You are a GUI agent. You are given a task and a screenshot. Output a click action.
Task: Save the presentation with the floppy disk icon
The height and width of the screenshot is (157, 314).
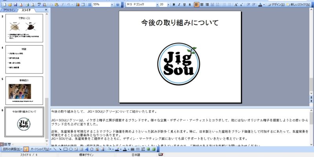point(15,5)
